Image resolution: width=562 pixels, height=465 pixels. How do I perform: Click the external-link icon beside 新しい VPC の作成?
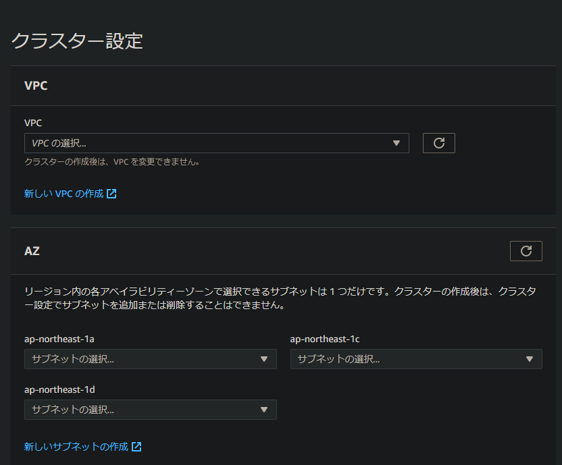112,194
